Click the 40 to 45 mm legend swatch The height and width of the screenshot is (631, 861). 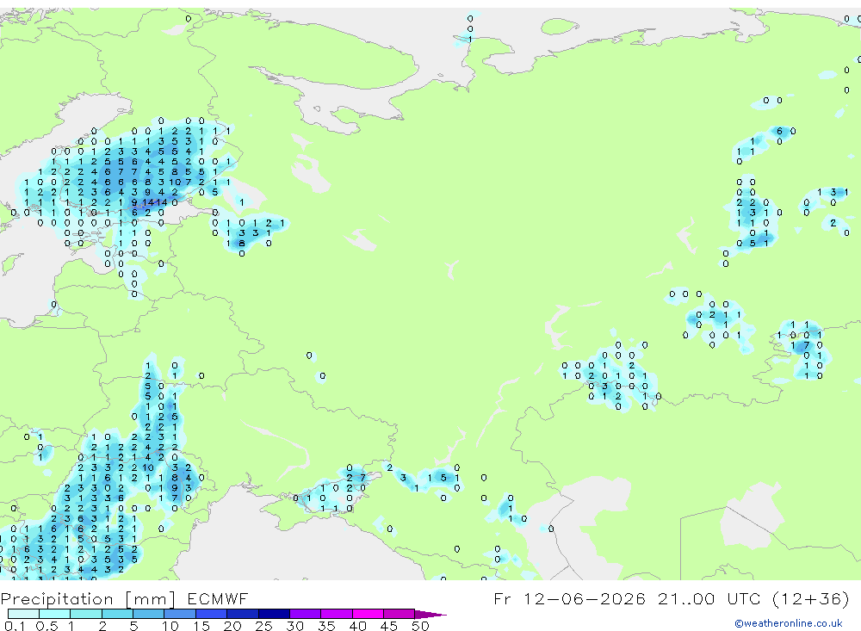point(368,614)
